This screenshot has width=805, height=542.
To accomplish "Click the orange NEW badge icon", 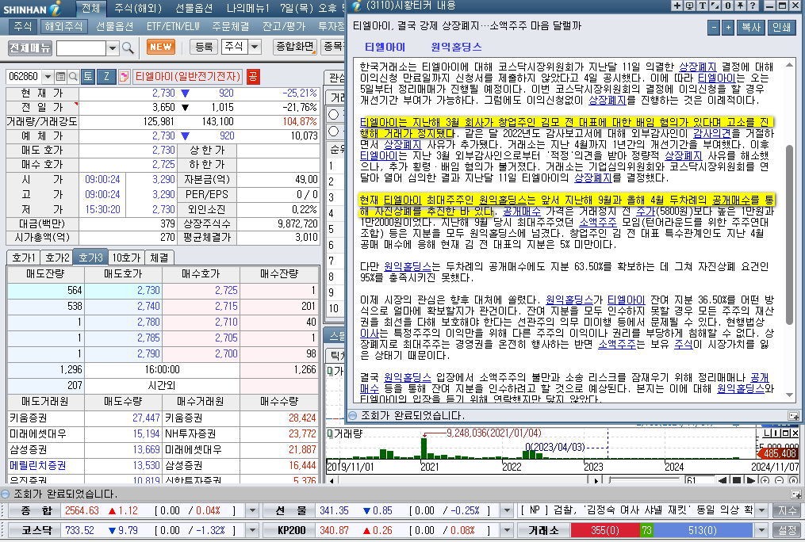I will (161, 47).
